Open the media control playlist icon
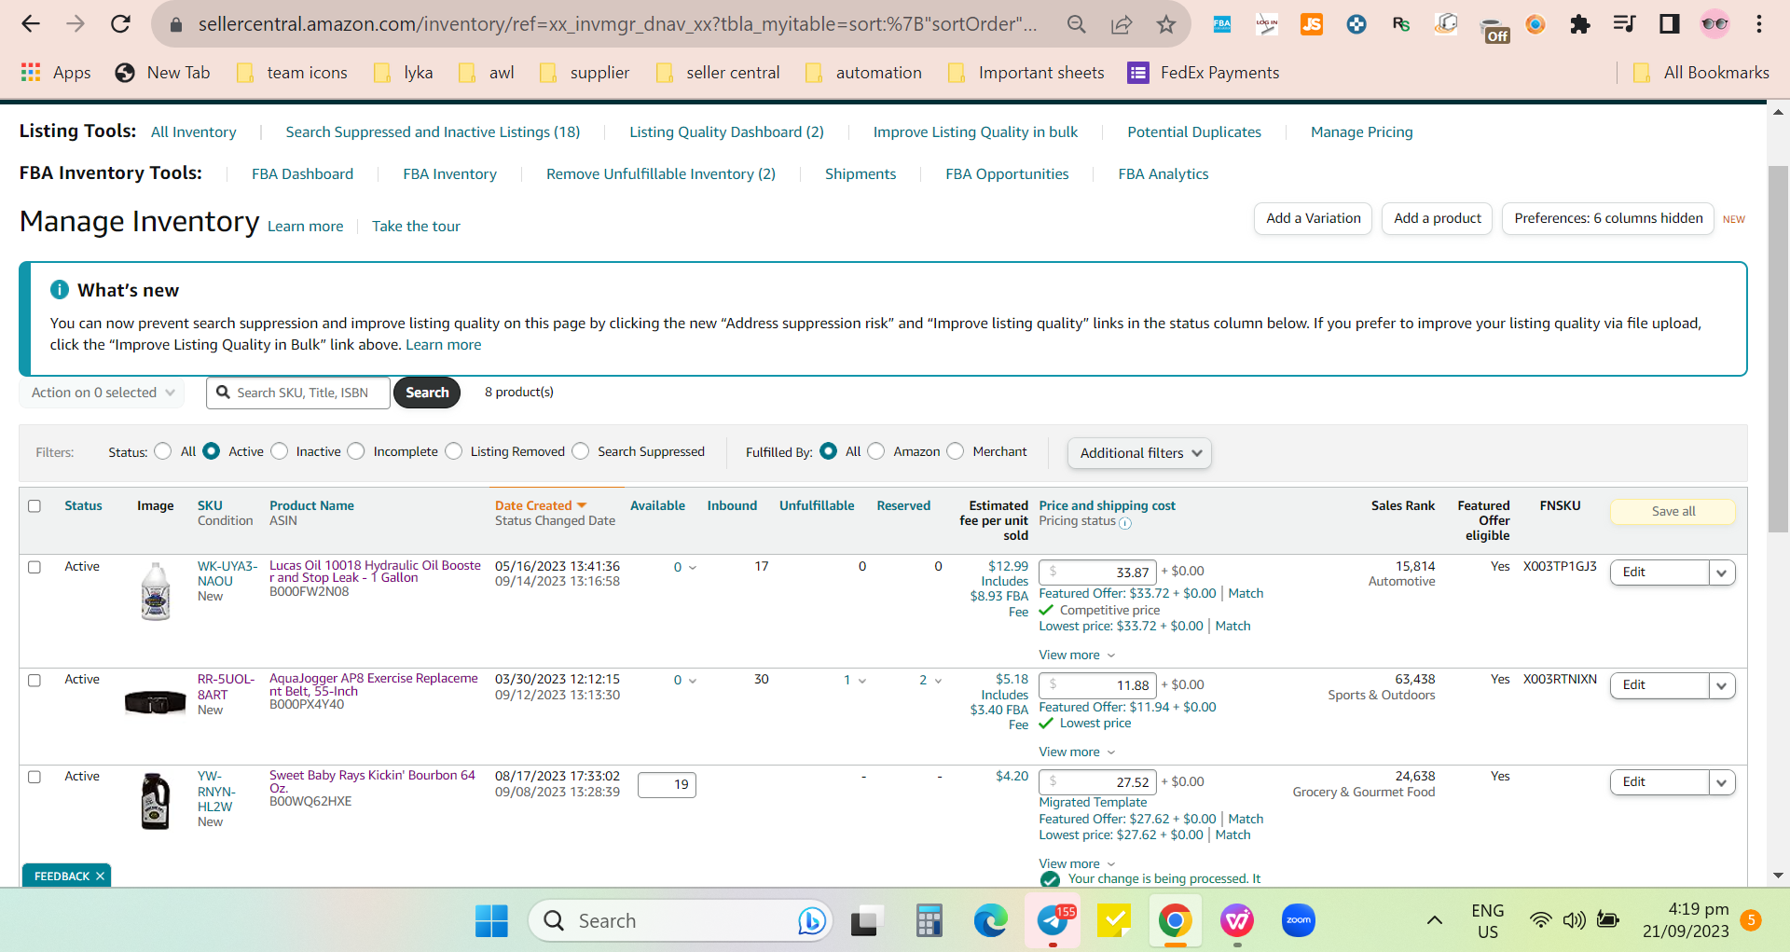Image resolution: width=1790 pixels, height=952 pixels. coord(1624,24)
